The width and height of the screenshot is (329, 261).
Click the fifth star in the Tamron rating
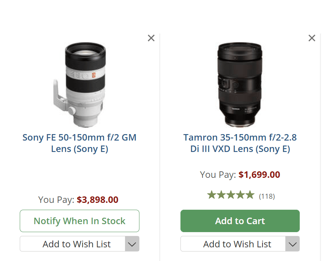coord(250,195)
